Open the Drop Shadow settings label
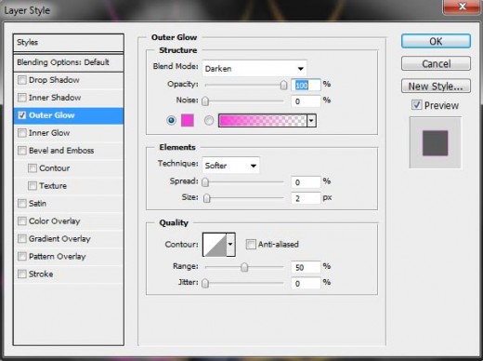This screenshot has height=361, width=483. (54, 80)
